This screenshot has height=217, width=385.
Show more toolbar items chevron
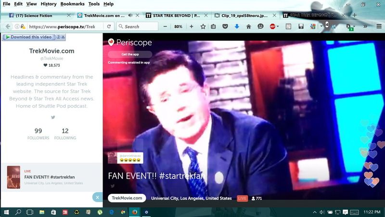tap(365, 26)
